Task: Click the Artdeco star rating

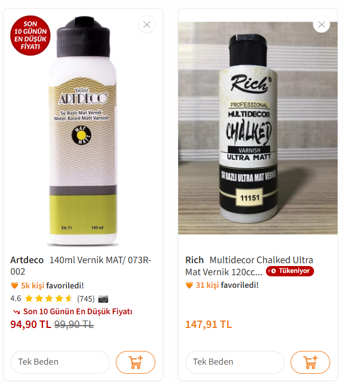Action: 49,298
